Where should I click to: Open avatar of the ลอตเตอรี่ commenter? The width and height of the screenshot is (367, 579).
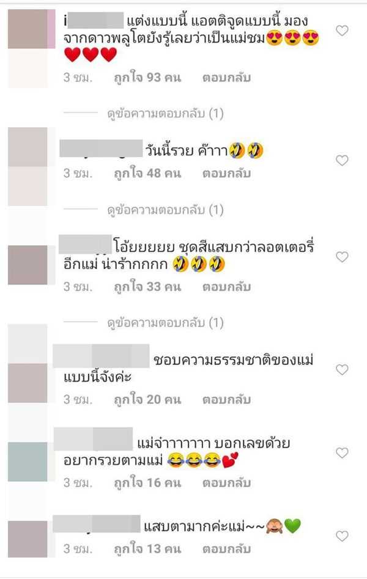pyautogui.click(x=28, y=265)
